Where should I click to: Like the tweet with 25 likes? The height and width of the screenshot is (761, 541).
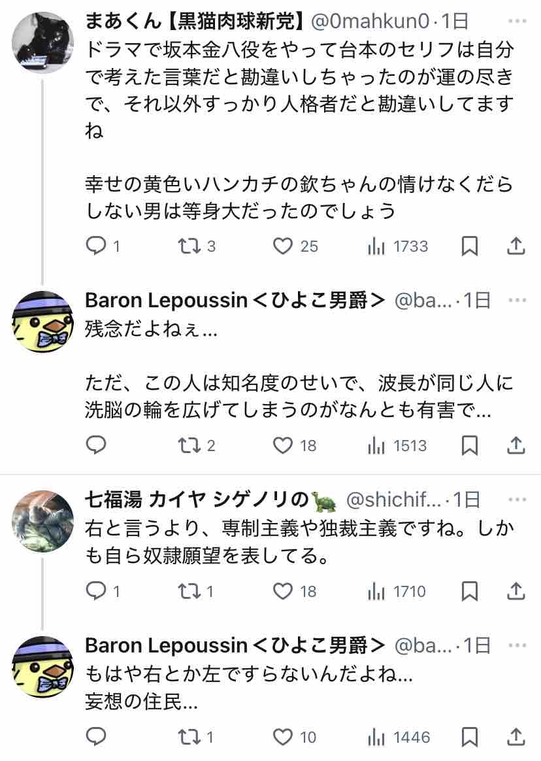click(282, 246)
